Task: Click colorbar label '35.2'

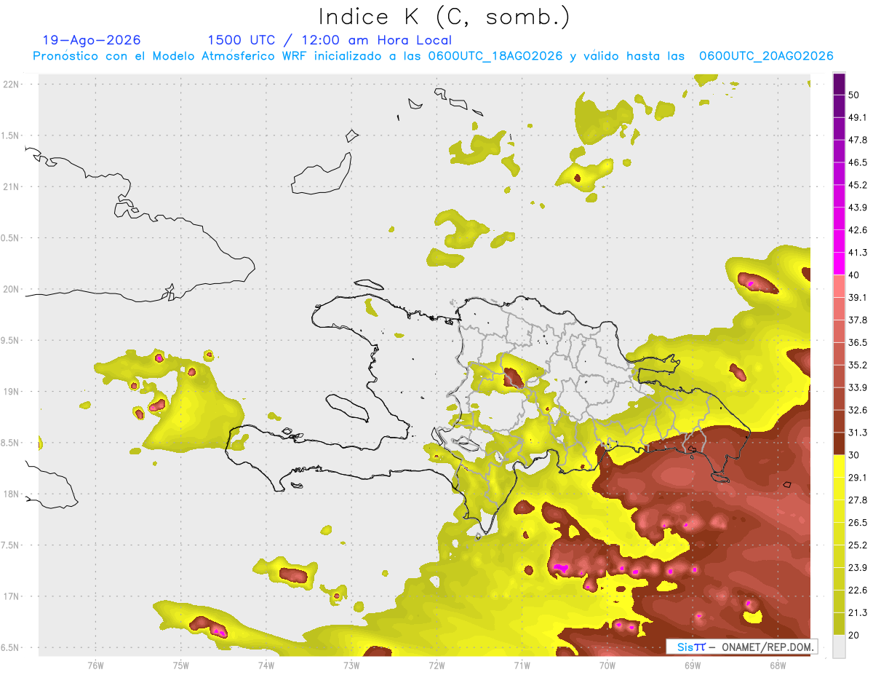Action: [858, 365]
